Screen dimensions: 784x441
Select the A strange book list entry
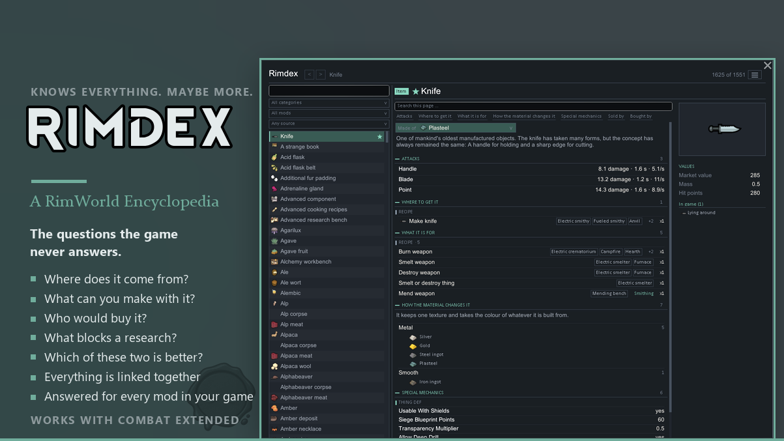pyautogui.click(x=328, y=147)
